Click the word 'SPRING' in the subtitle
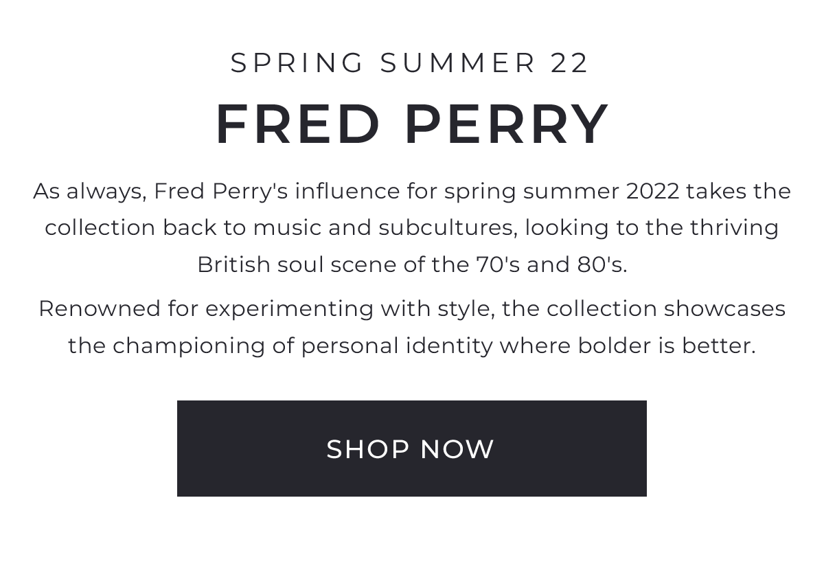The width and height of the screenshot is (824, 566). pos(297,63)
